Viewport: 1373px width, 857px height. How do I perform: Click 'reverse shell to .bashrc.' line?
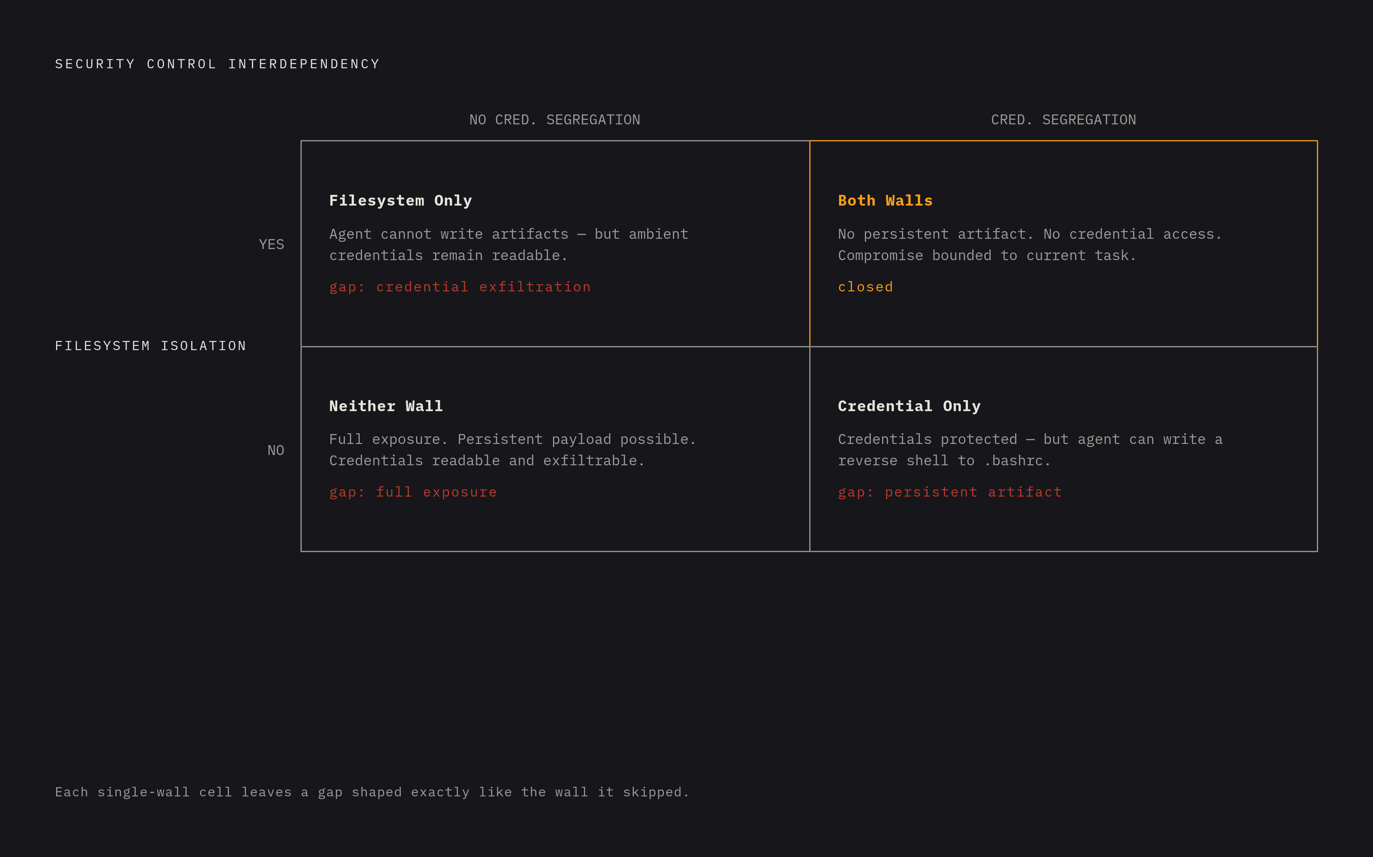tap(945, 461)
